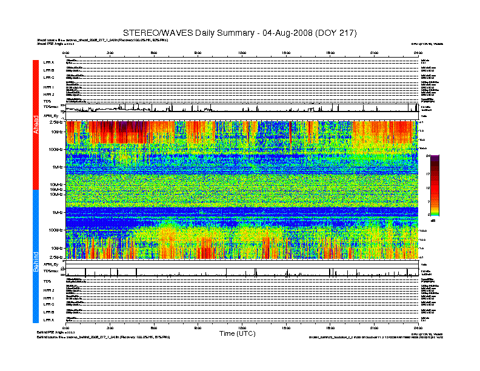Screen dimensions: 480x371
Task: Click the 24:00 tick on the Ahead time axis
Action: (x=418, y=53)
